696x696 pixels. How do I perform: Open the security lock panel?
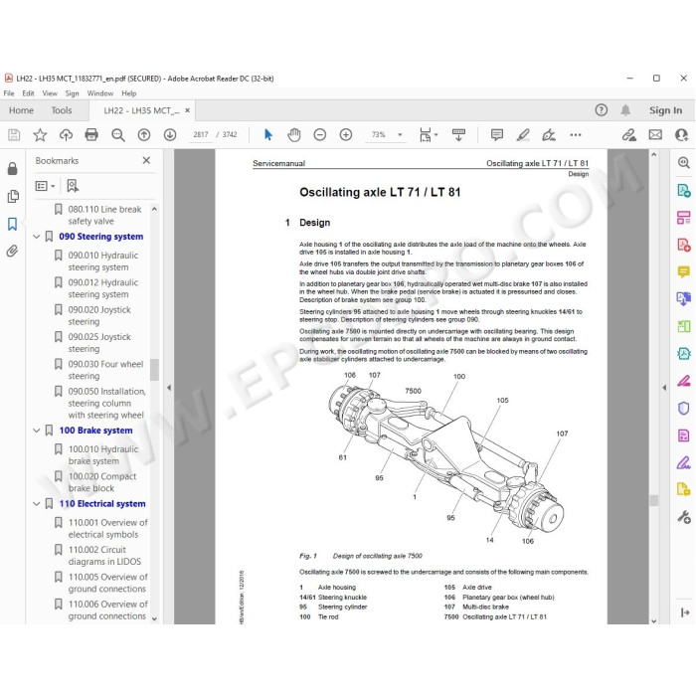[x=12, y=168]
